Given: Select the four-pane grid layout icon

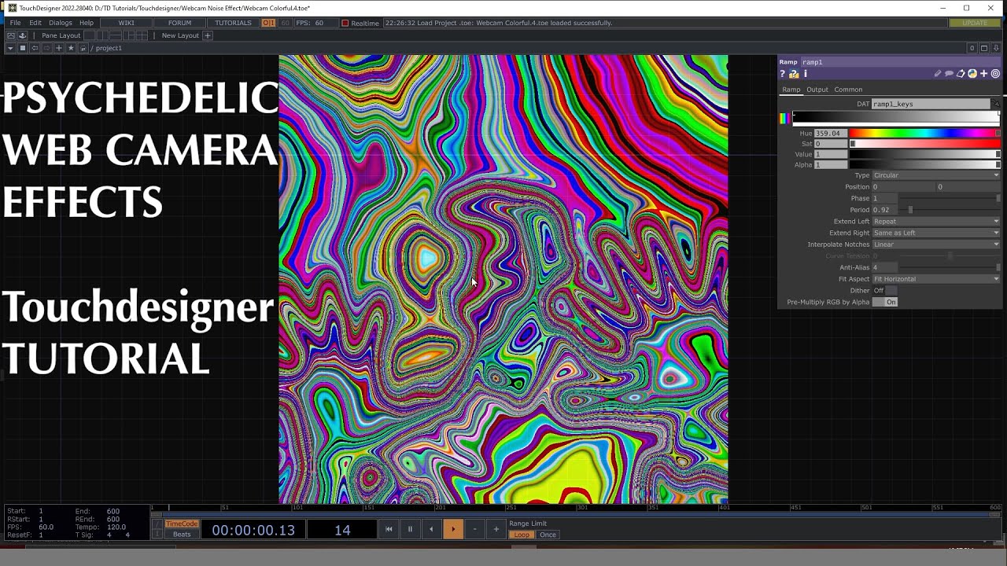Looking at the screenshot, I should (x=142, y=35).
